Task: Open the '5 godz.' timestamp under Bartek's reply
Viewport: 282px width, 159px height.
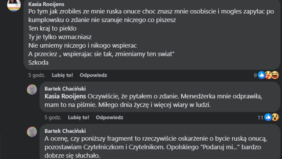Action: [53, 118]
